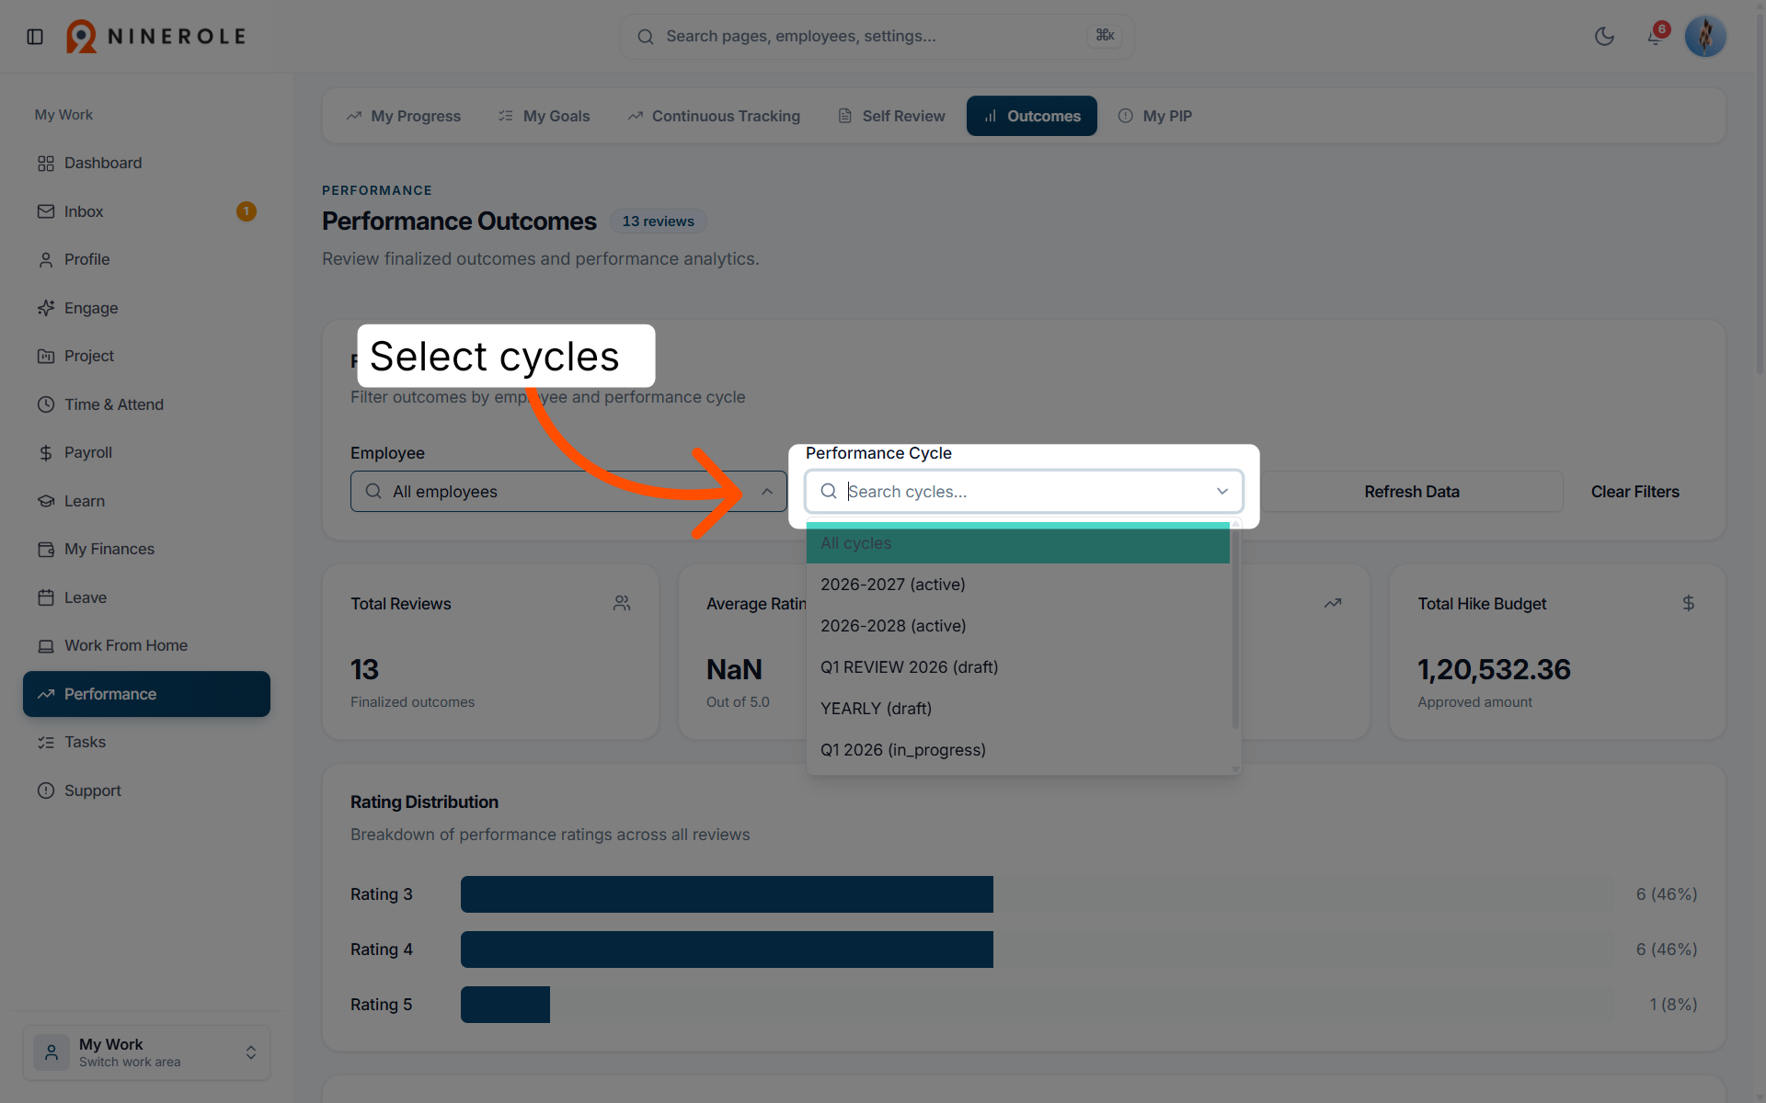Switch to My Goals tab
1766x1103 pixels.
pyautogui.click(x=544, y=116)
